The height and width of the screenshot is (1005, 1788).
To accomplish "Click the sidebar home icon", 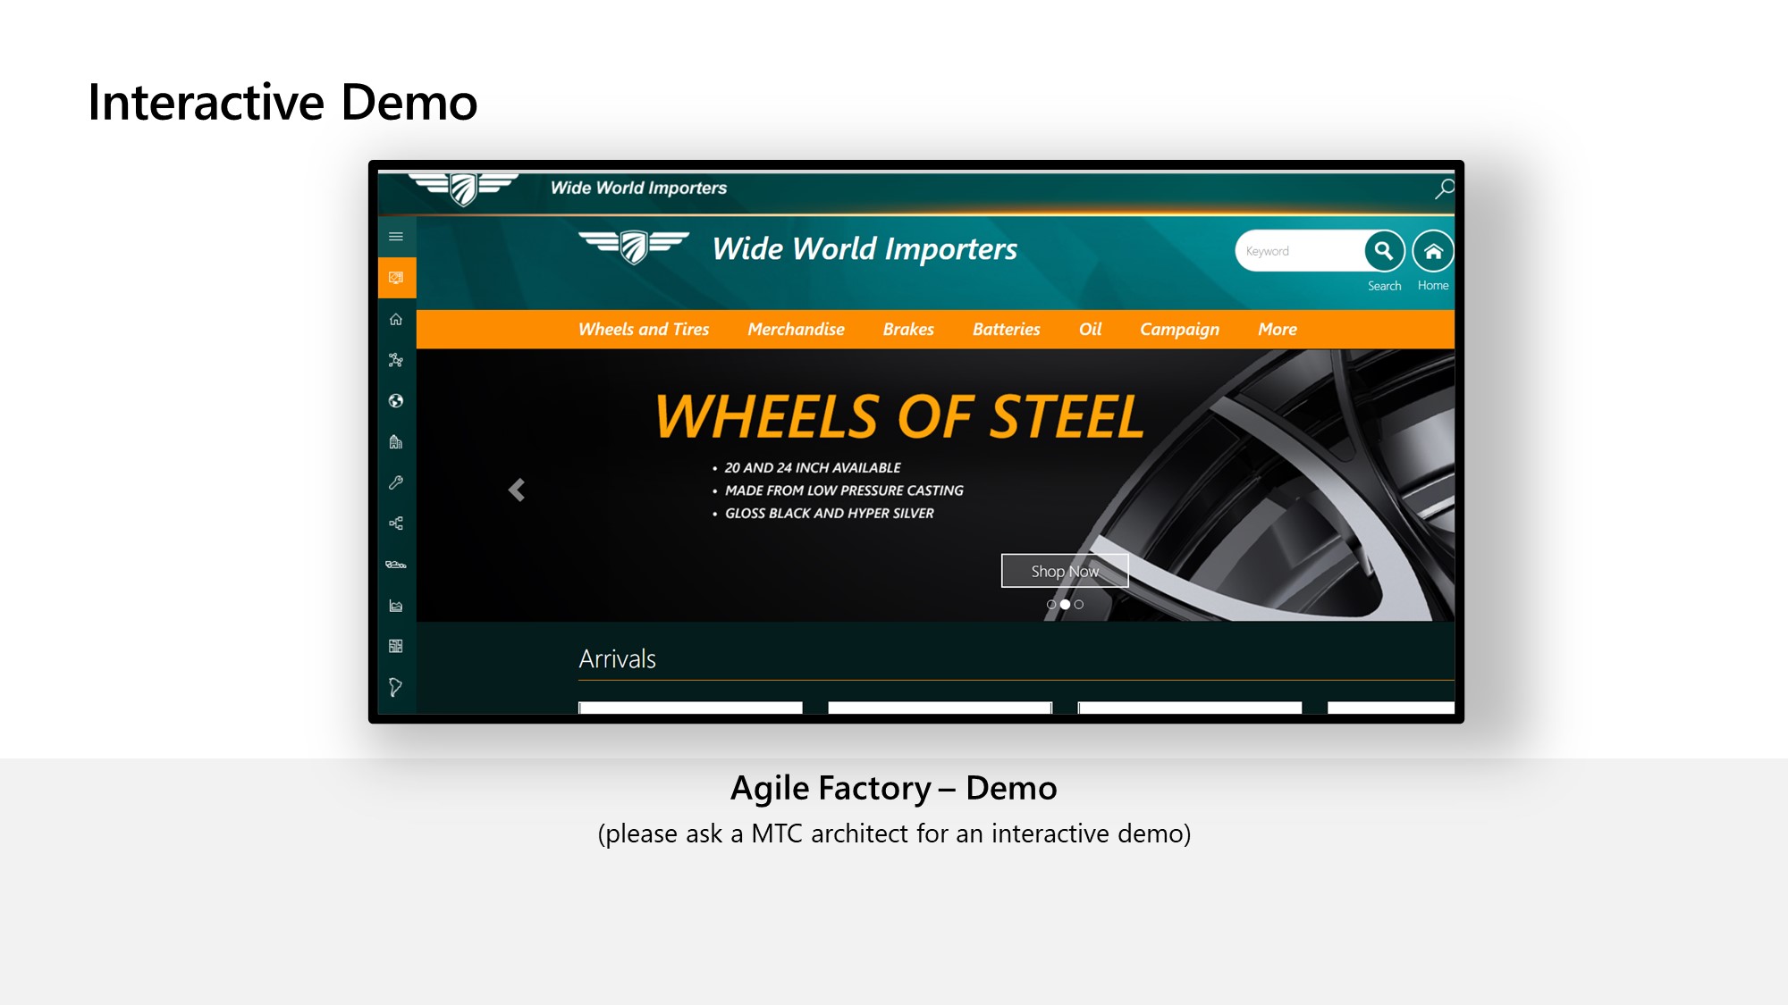I will [396, 319].
